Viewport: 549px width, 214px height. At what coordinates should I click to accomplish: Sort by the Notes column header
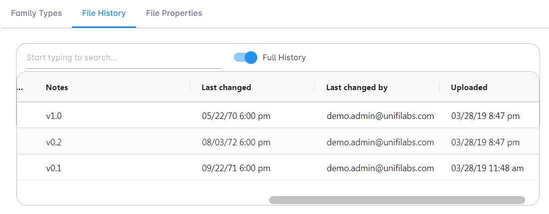pos(57,88)
